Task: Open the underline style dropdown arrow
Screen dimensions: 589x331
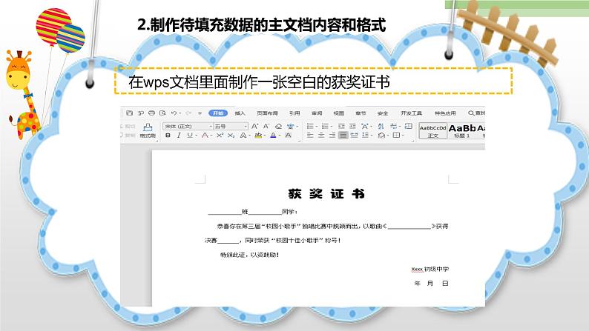Action: (197, 136)
